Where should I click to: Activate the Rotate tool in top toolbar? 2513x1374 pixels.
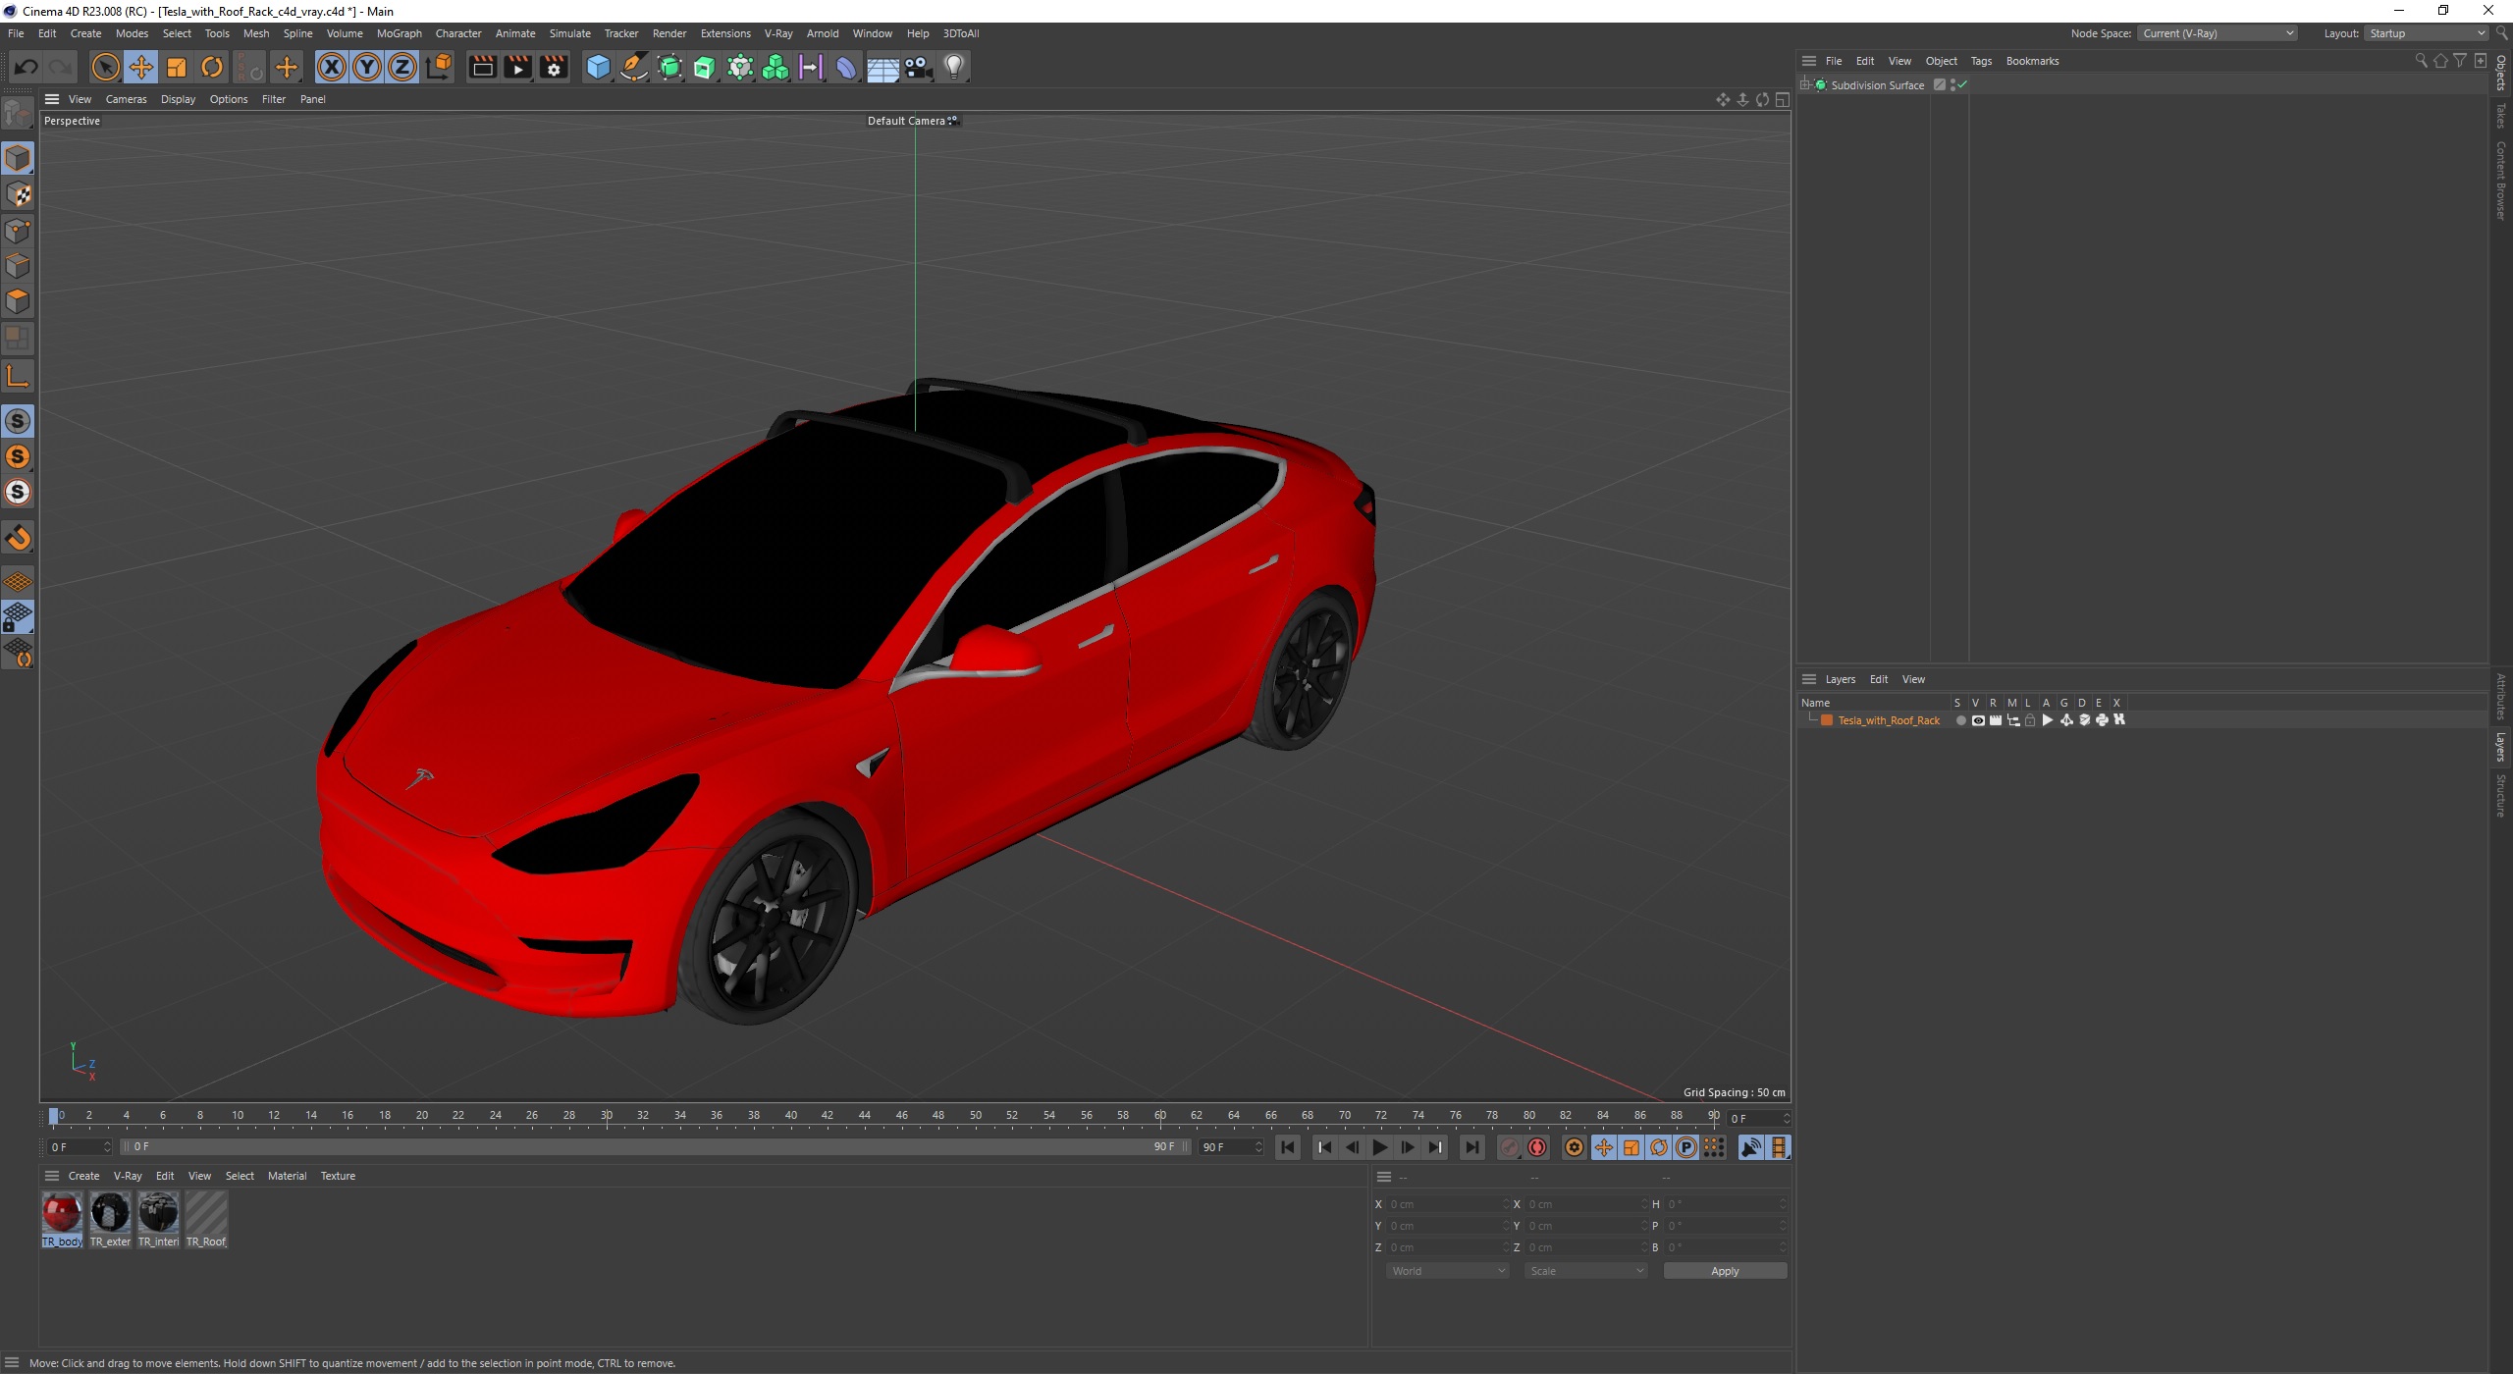(212, 67)
